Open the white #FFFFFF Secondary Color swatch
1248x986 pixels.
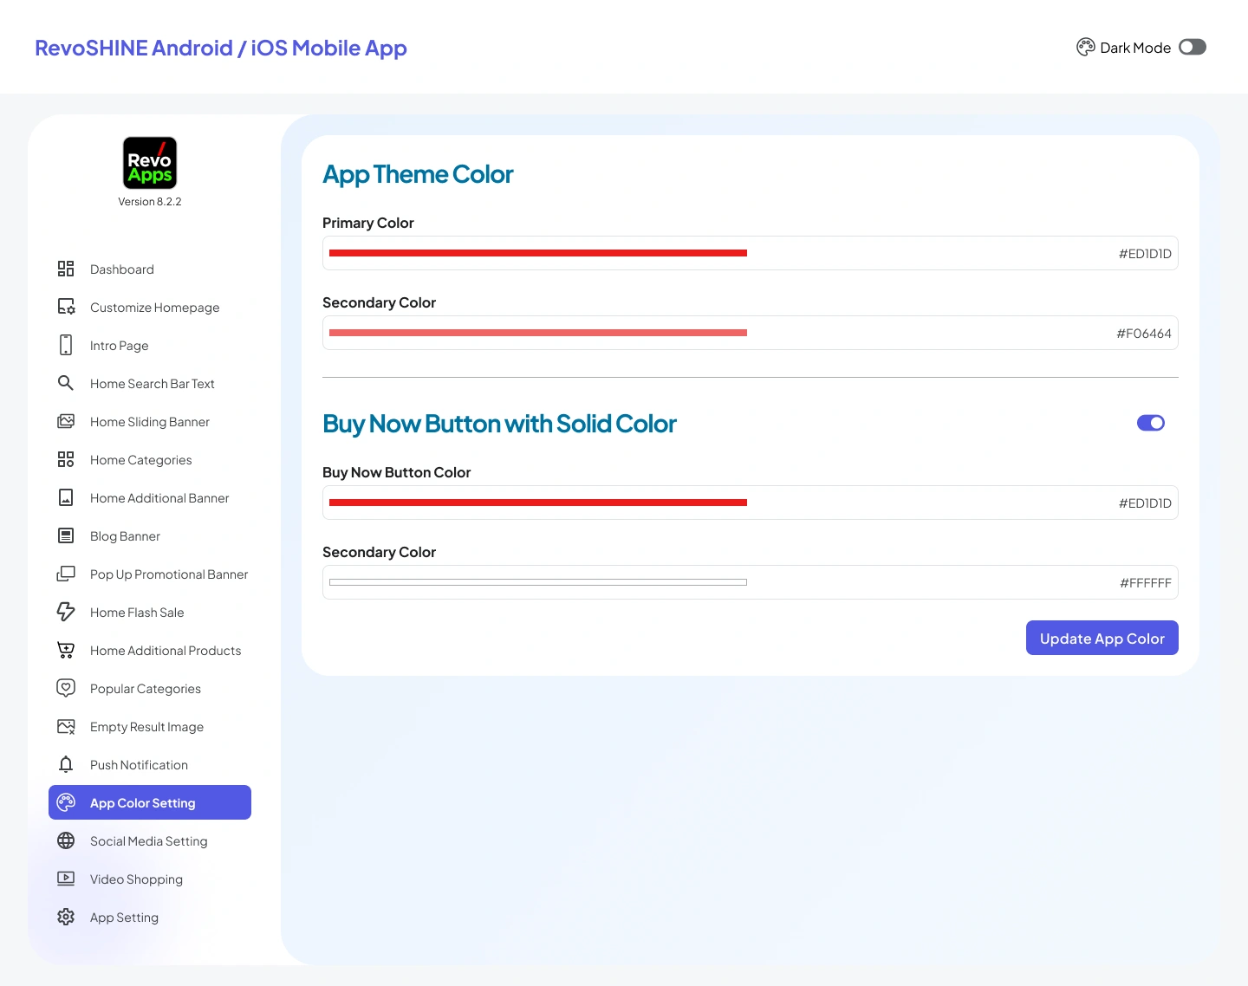point(538,582)
